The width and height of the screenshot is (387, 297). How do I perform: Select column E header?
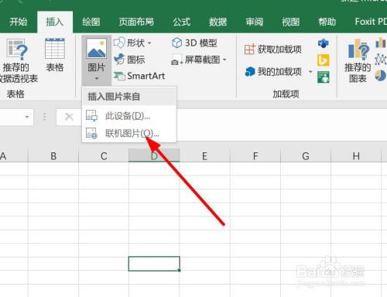204,156
